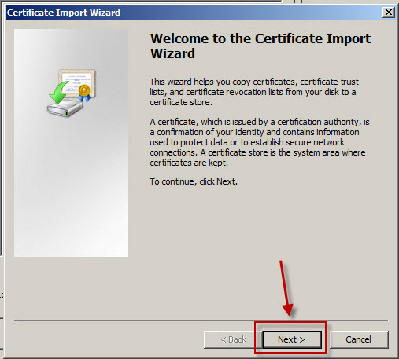The image size is (399, 359).
Task: Close the wizard with the X button
Action: (x=389, y=13)
